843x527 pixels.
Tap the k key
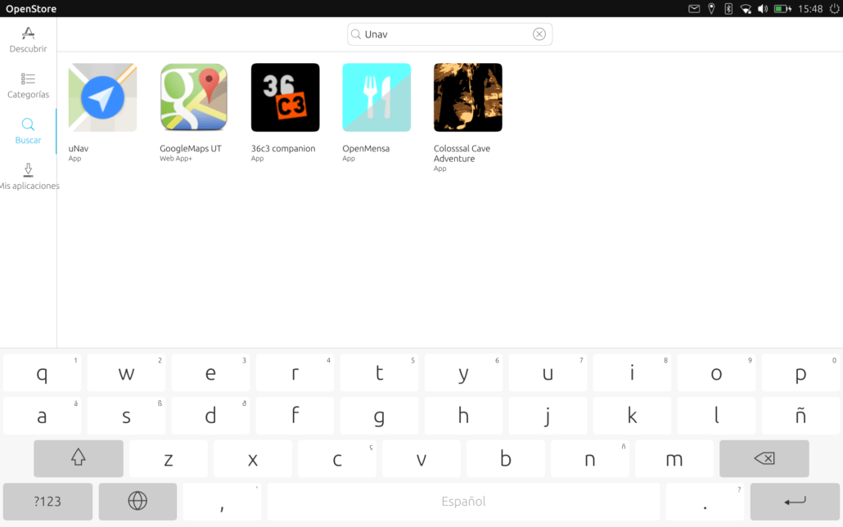tap(632, 415)
